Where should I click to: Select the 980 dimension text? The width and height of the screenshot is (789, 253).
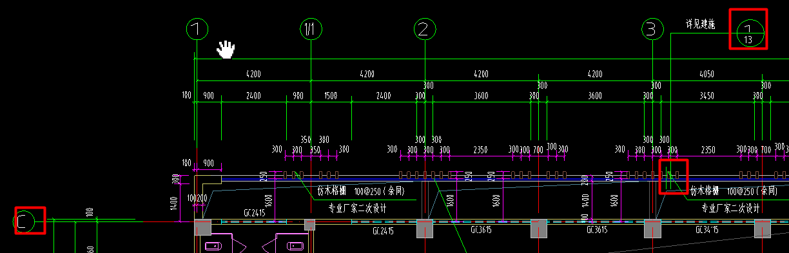click(x=298, y=96)
